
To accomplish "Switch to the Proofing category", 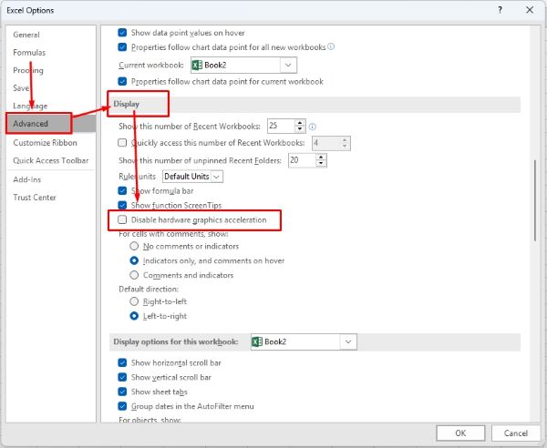I will click(28, 70).
